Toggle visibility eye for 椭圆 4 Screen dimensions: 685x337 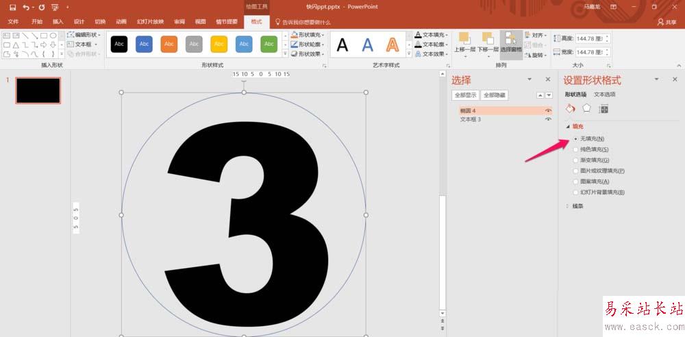coord(548,110)
